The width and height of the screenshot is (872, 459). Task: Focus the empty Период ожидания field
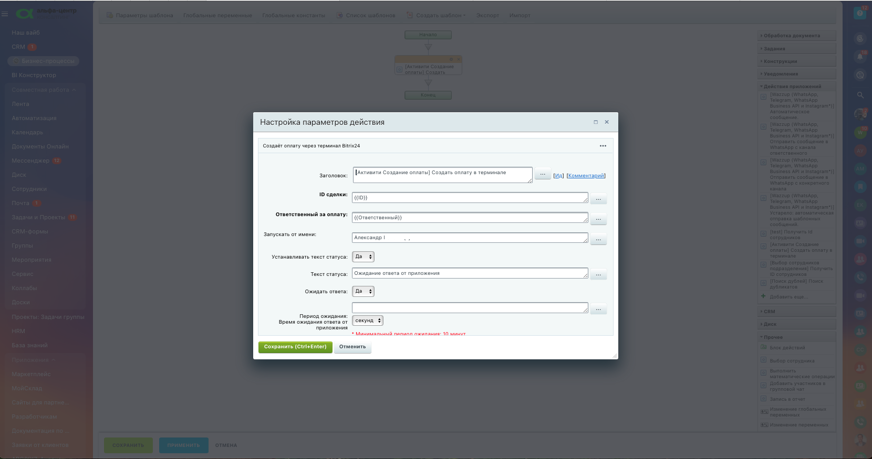(x=470, y=308)
